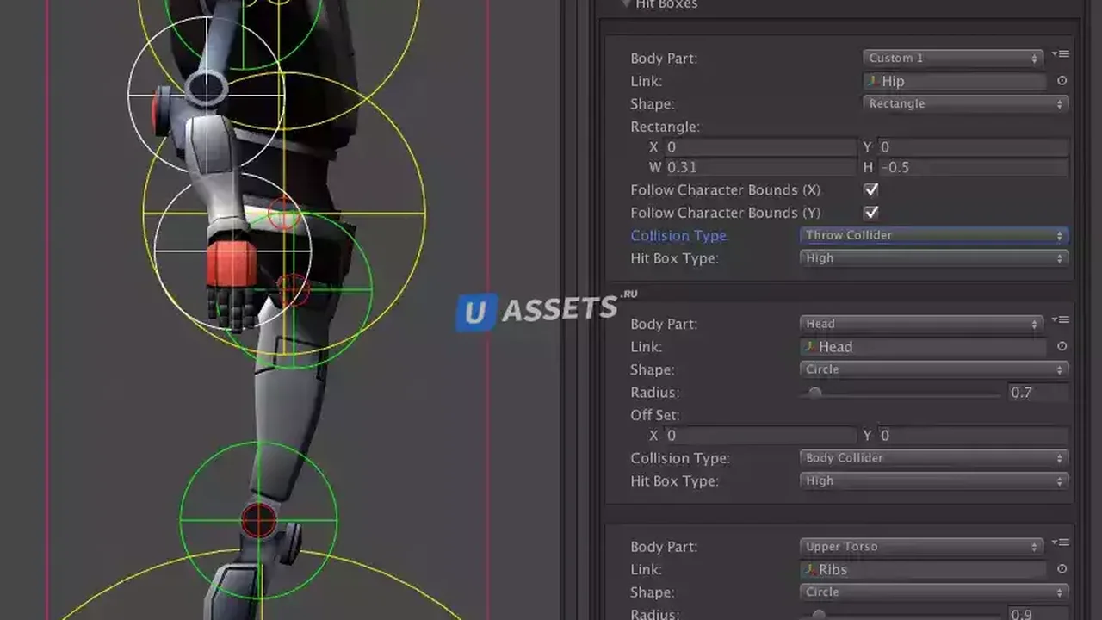Open the Body Part dropdown showing Head
The image size is (1102, 620).
(x=921, y=324)
